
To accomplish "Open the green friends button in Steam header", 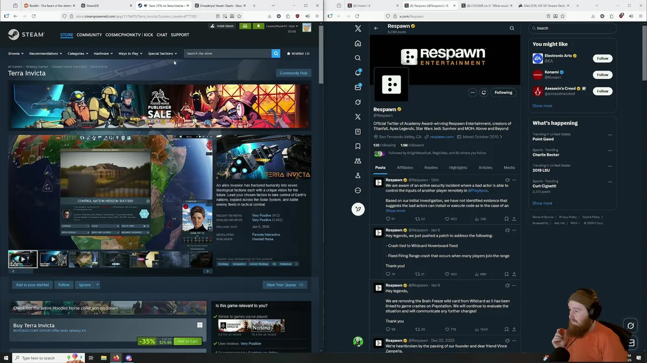I will click(x=245, y=26).
